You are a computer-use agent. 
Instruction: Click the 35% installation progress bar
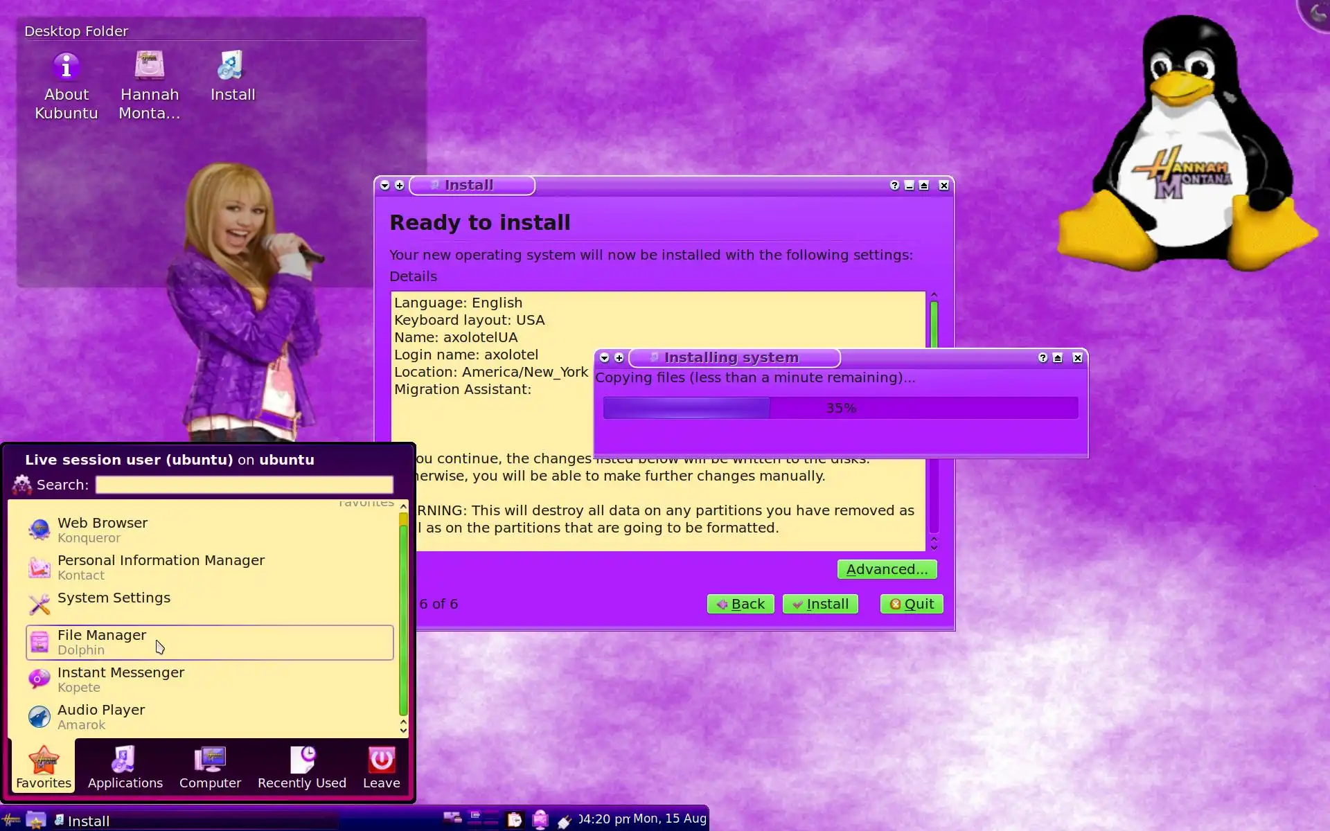tap(840, 408)
